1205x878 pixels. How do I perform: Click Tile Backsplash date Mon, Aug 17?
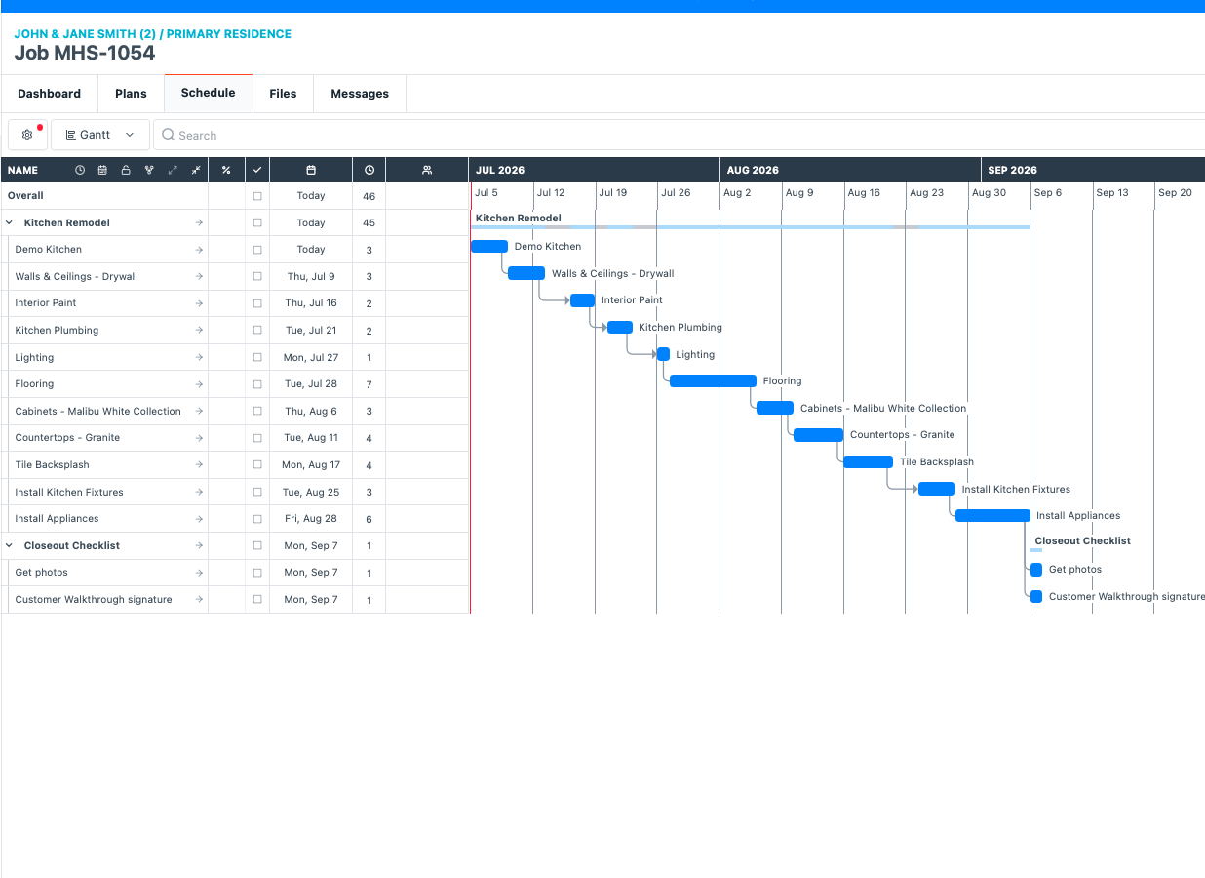311,465
